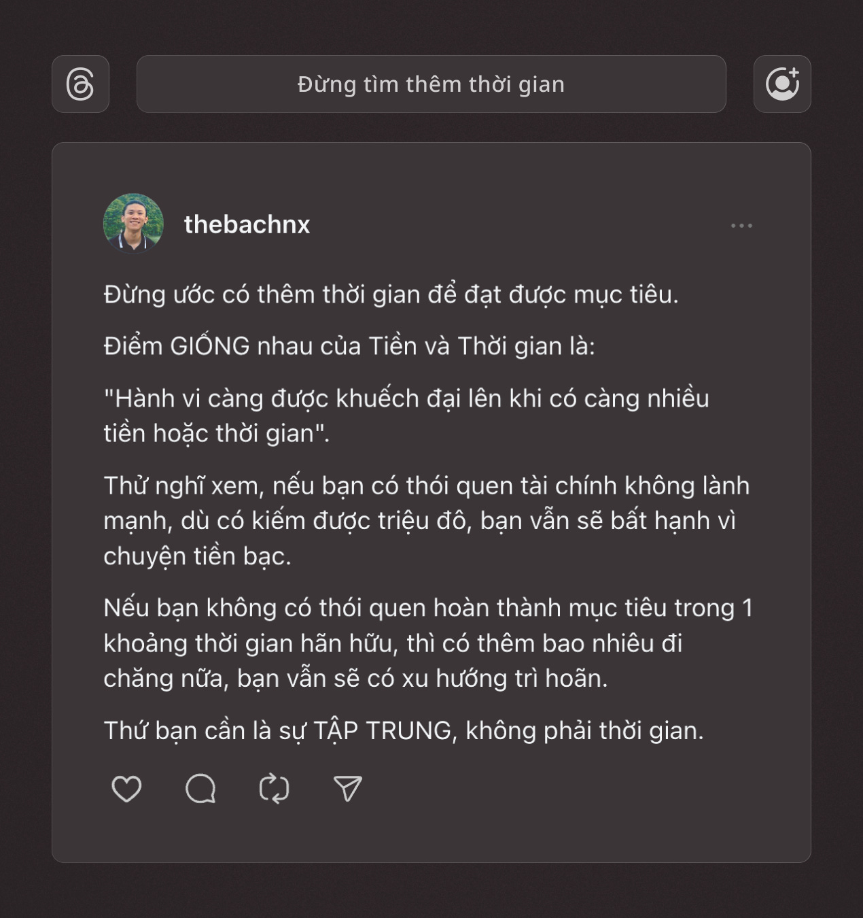Open comments via the speech bubble icon

pos(200,789)
